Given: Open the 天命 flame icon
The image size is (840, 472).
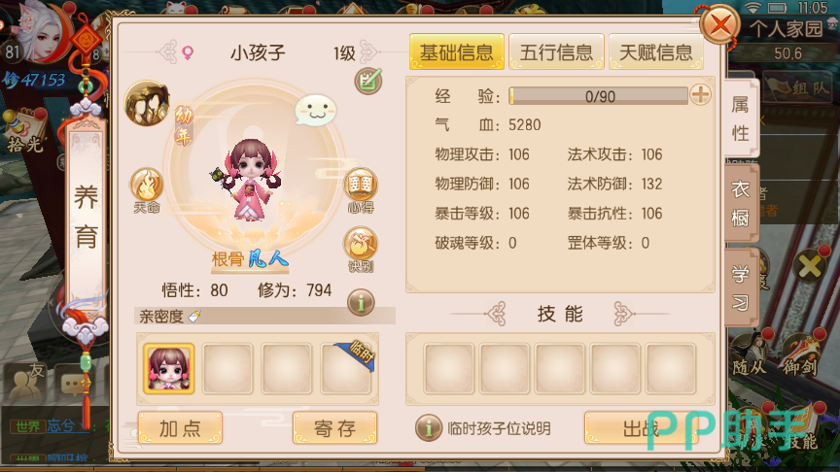Looking at the screenshot, I should pos(146,189).
